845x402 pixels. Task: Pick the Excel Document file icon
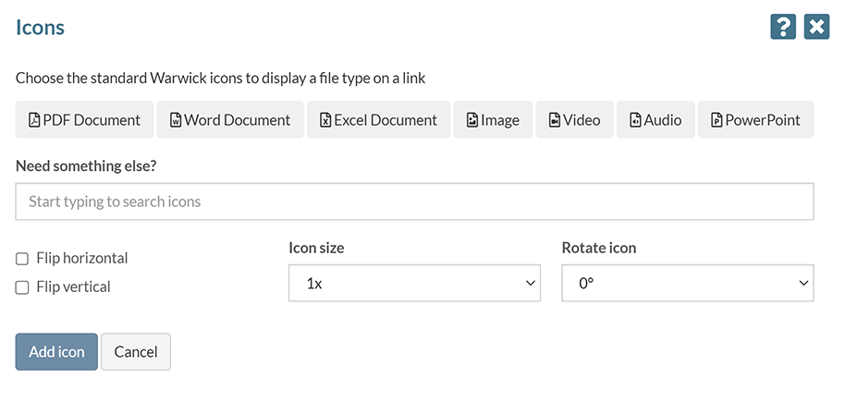pos(378,120)
